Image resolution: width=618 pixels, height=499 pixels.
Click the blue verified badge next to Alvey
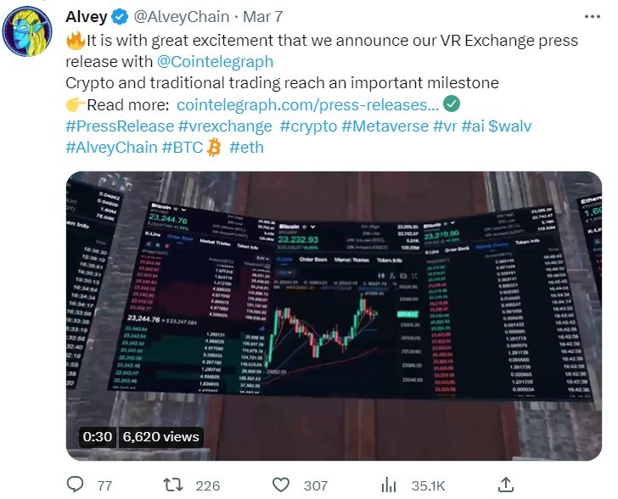121,17
